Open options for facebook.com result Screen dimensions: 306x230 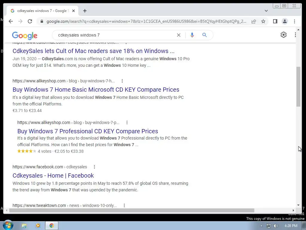[94, 167]
